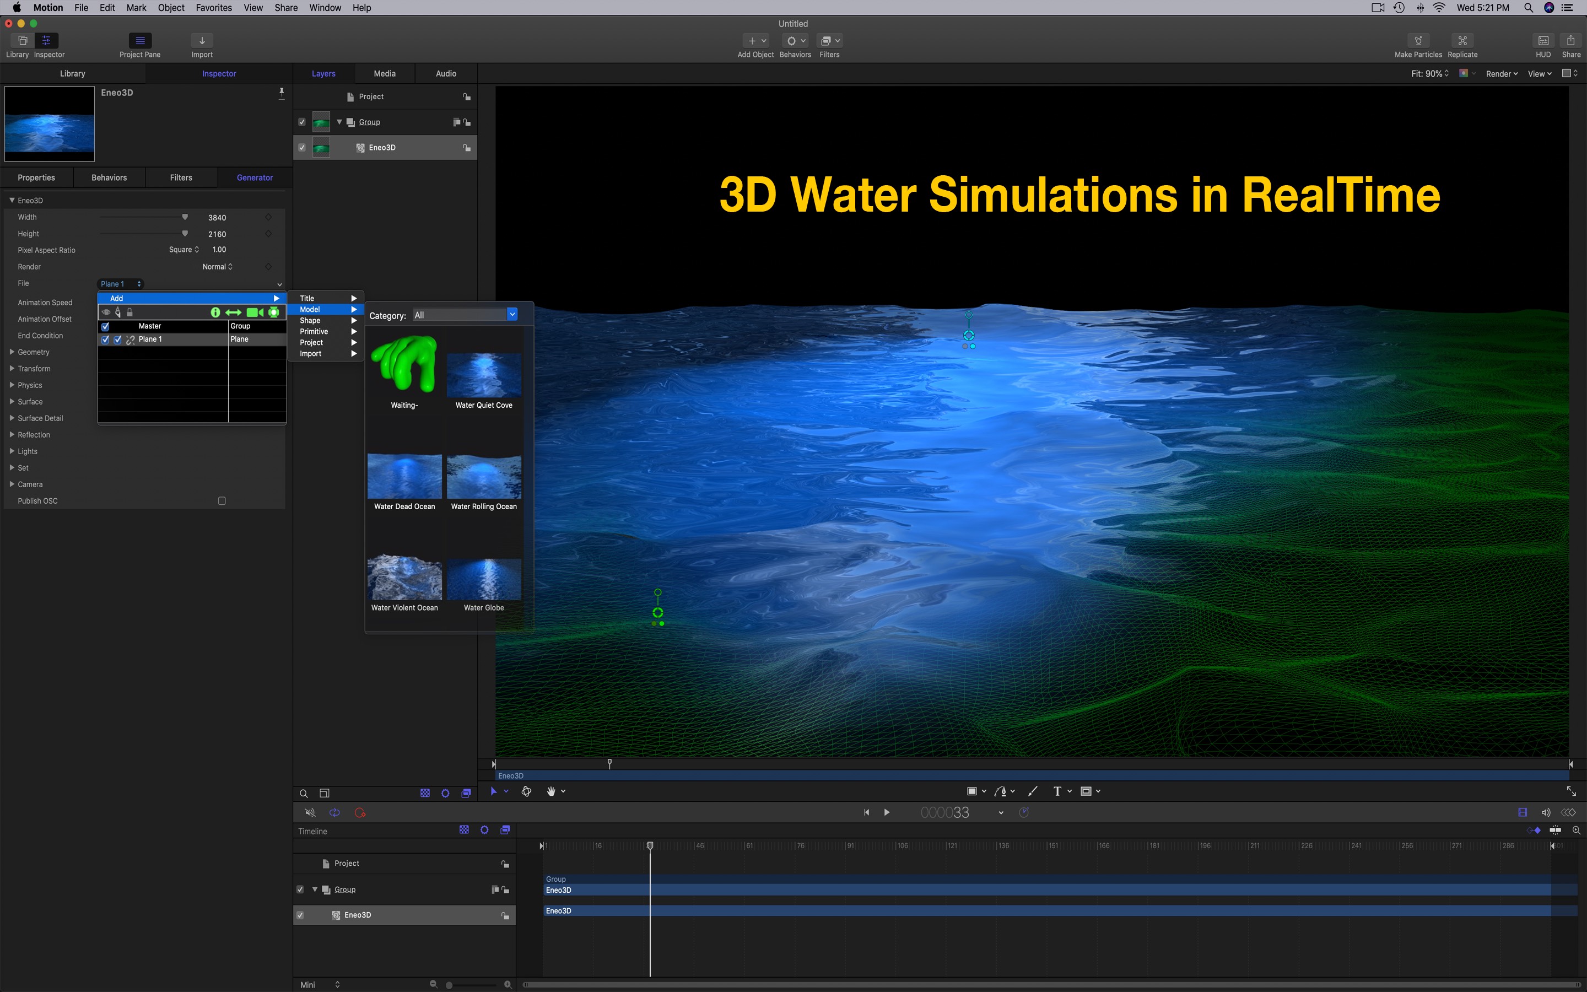Uncheck Eneo3D in the Timeline layer list

point(300,915)
